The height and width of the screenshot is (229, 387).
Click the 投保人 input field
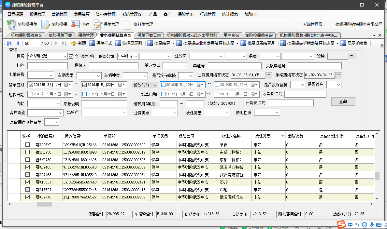click(x=113, y=66)
